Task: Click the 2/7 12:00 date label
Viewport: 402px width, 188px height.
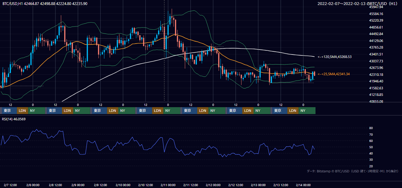Action: tap(10, 185)
